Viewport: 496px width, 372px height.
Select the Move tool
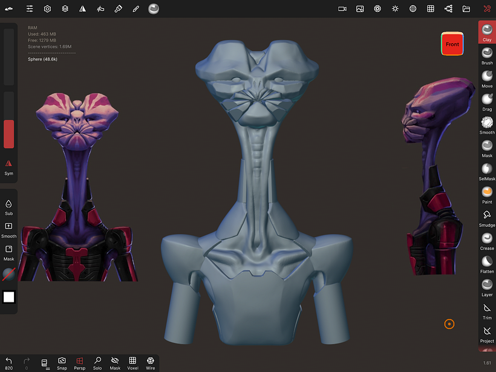tap(487, 77)
